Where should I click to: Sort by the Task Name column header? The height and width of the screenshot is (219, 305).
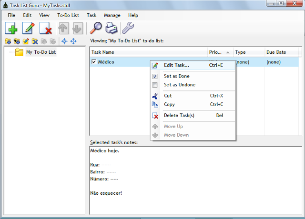pos(149,52)
